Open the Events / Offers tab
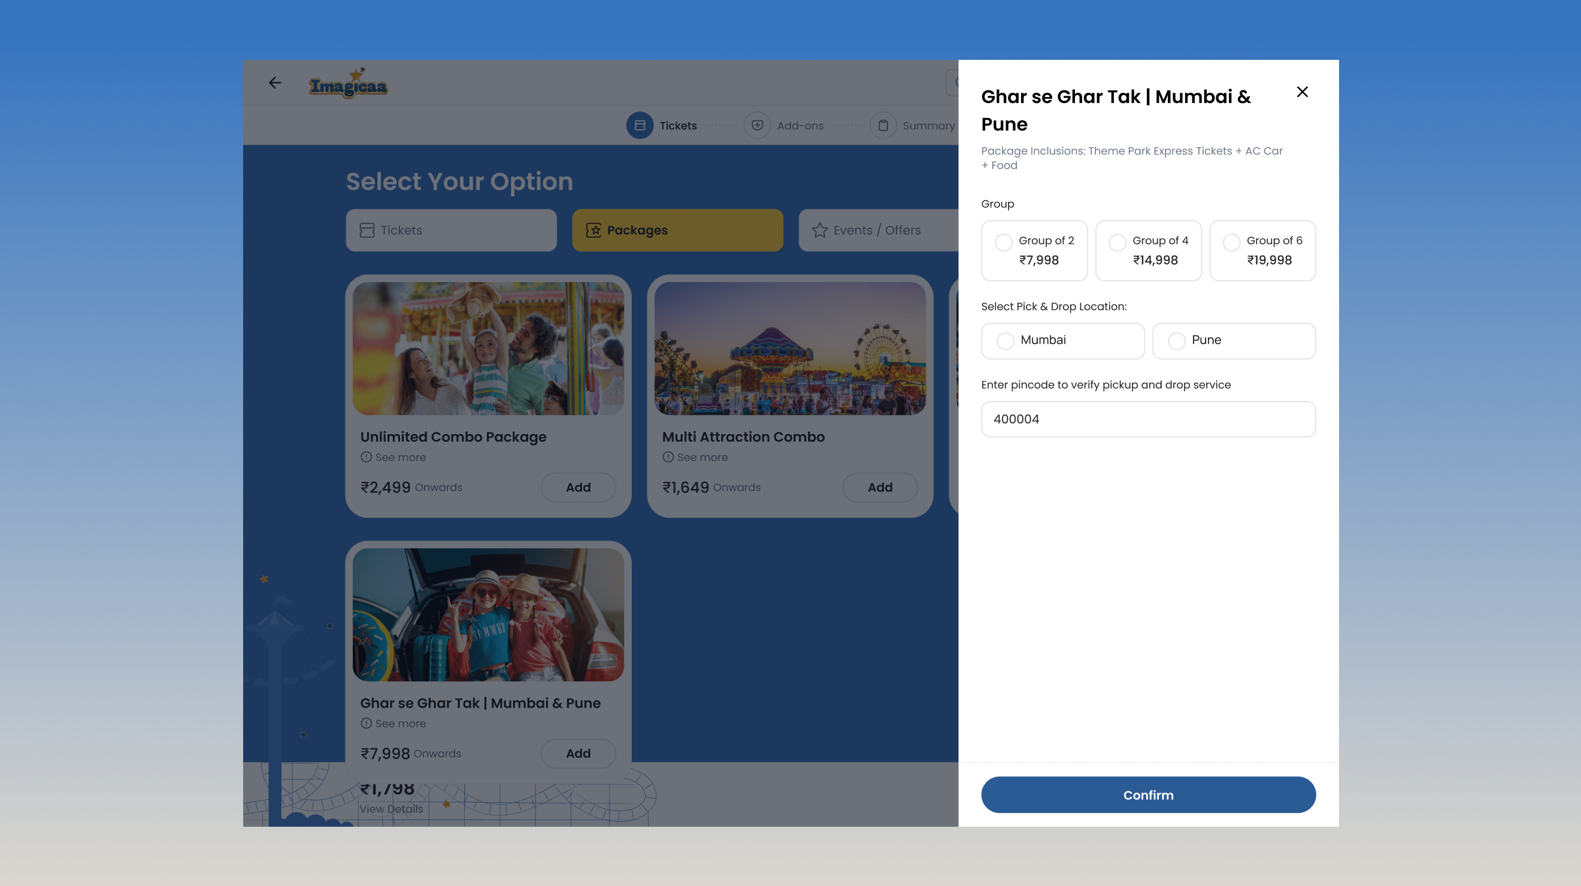This screenshot has height=886, width=1581. [x=877, y=230]
